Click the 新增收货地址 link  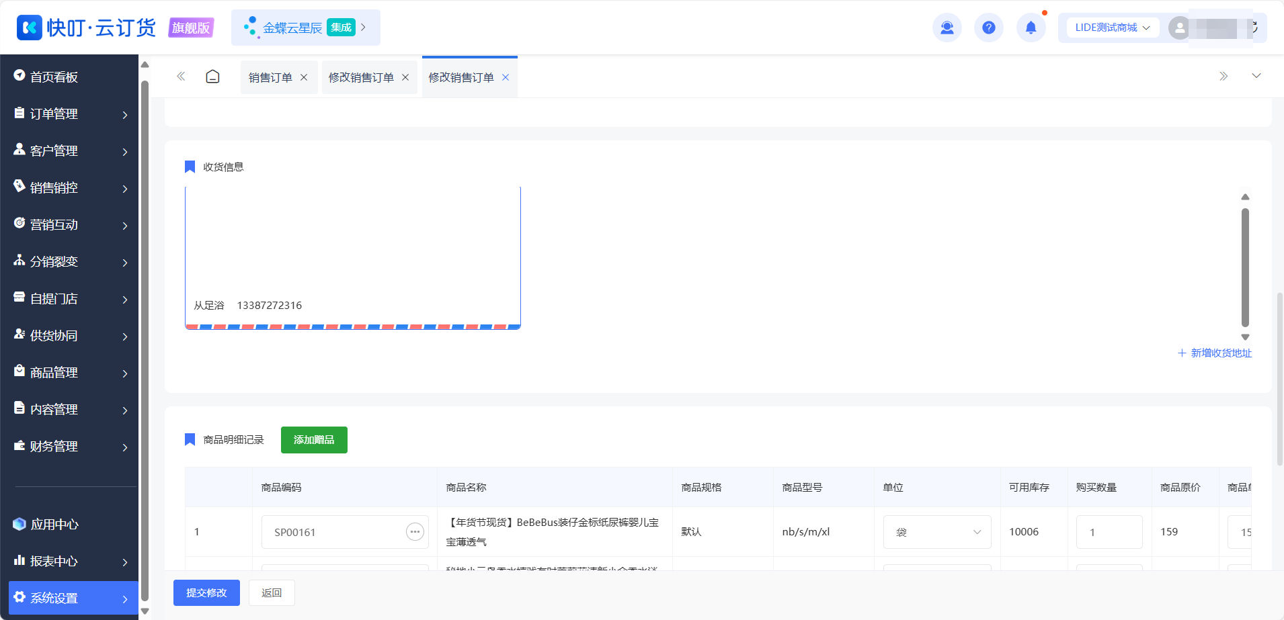click(1215, 353)
